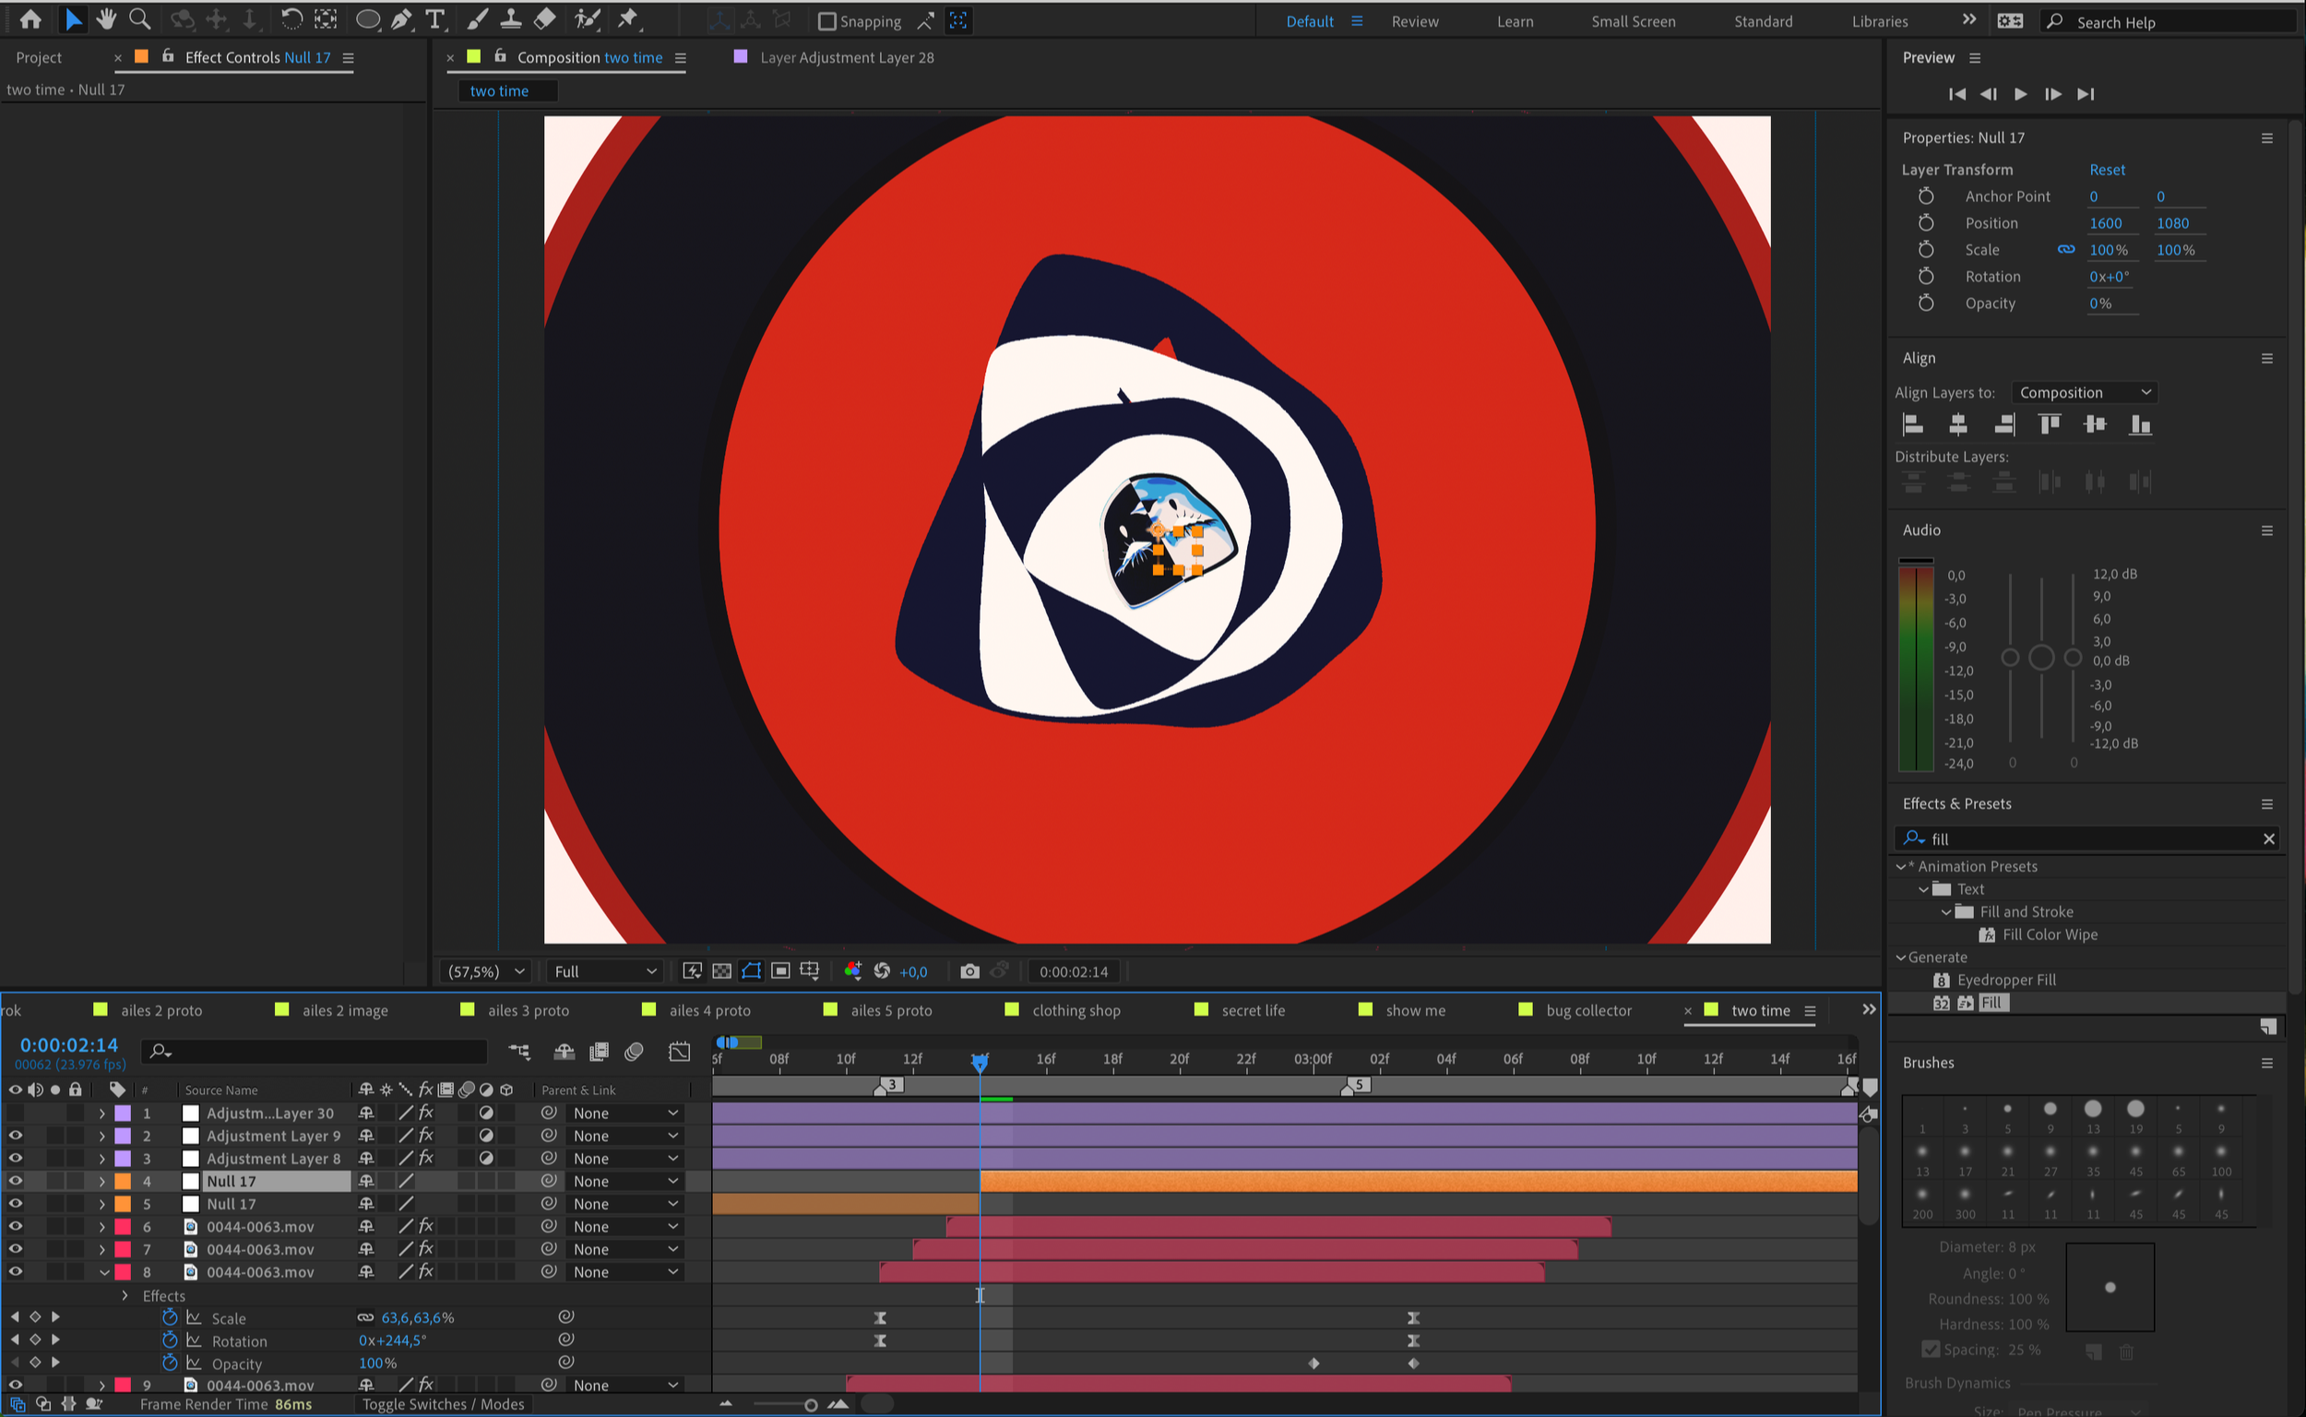Enable the Snapping checkbox

pos(826,20)
